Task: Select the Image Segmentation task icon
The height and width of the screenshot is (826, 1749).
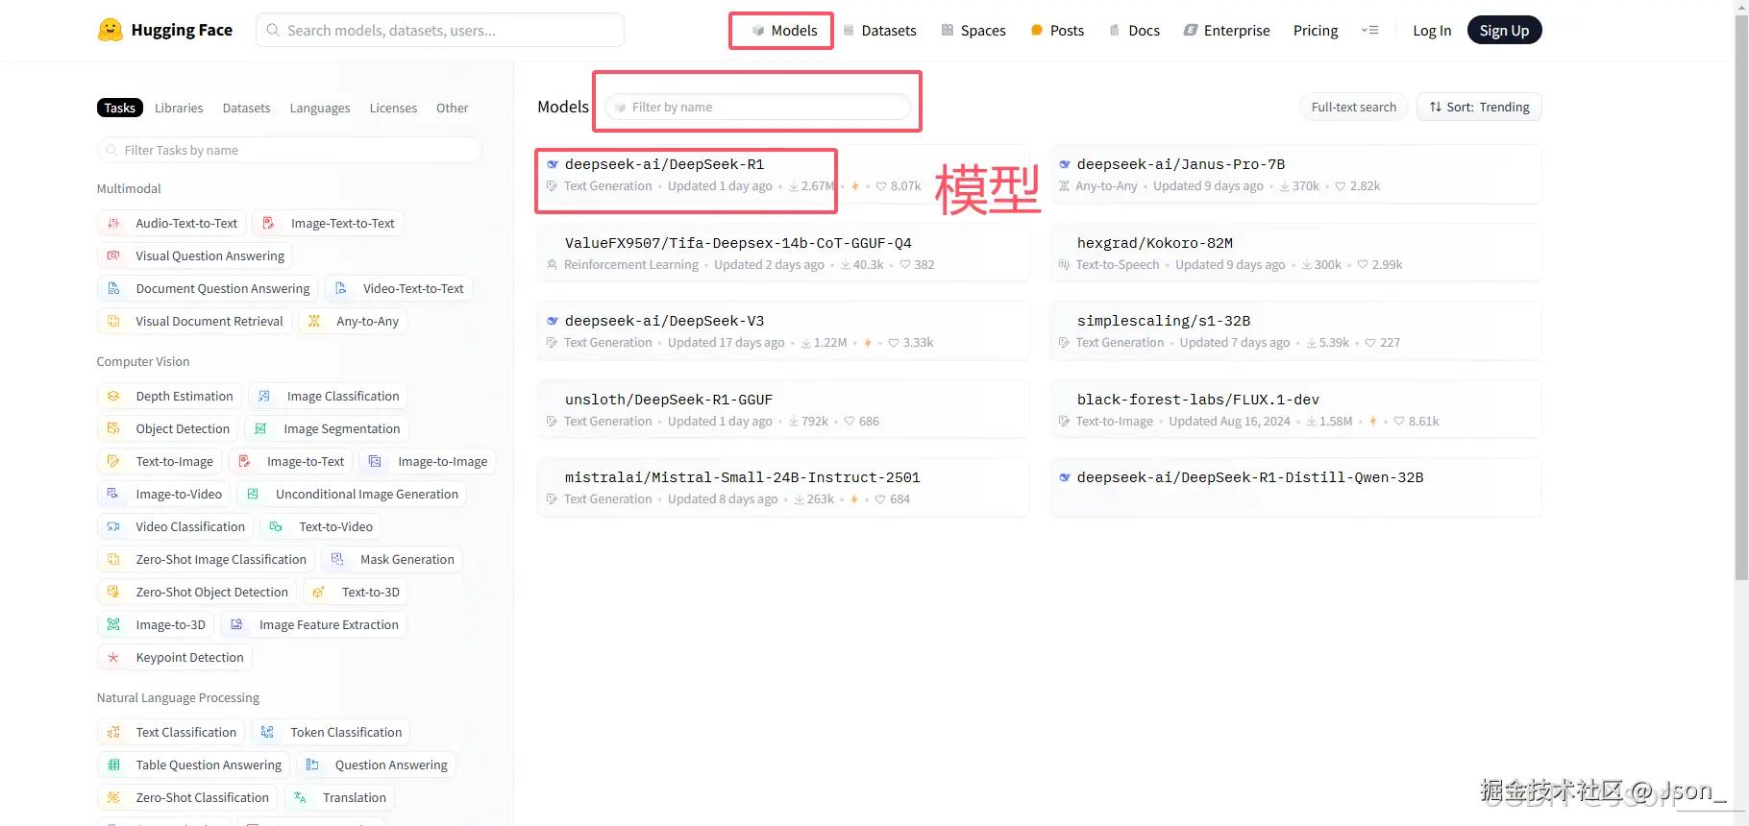Action: pos(260,428)
